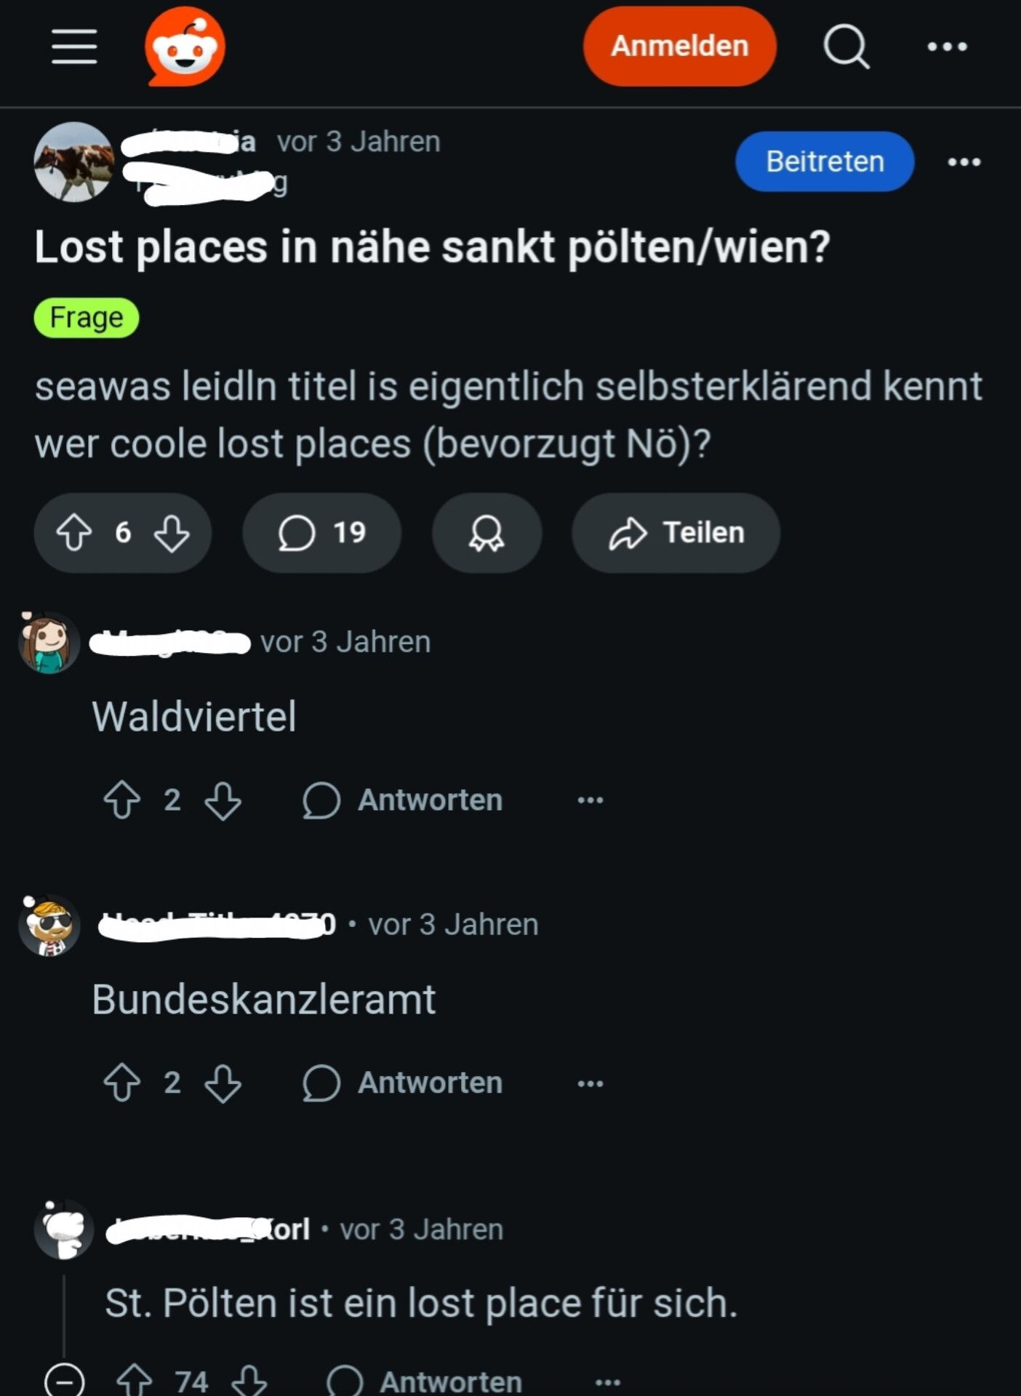Join community with Beitreten button

[824, 161]
